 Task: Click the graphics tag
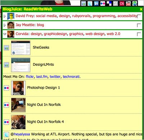pyautogui.click(x=76, y=34)
